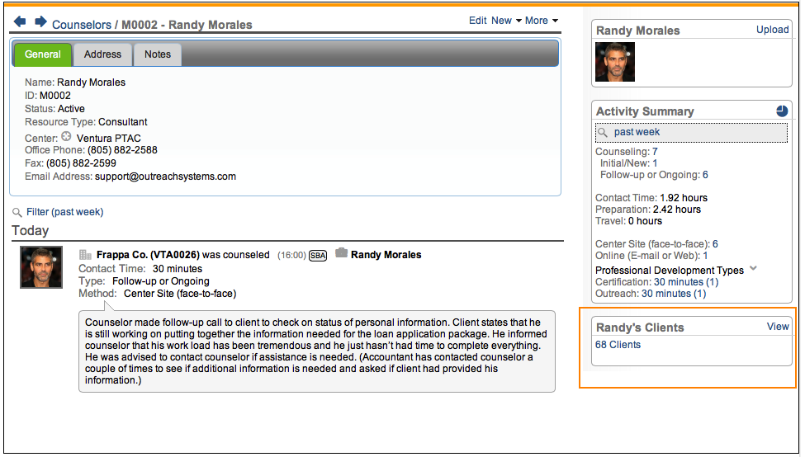Click Upload link for counselor photo
Viewport: 805px width, 457px height.
tap(772, 30)
